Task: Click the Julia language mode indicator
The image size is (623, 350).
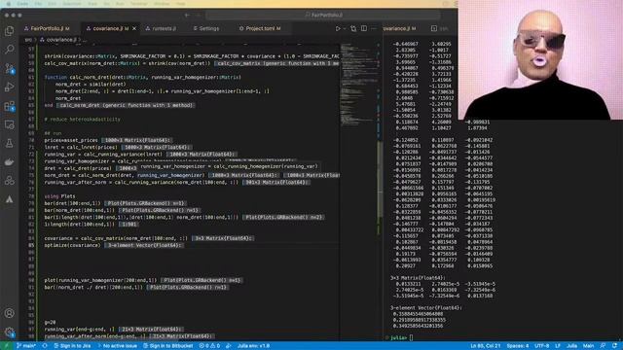Action: (571, 346)
